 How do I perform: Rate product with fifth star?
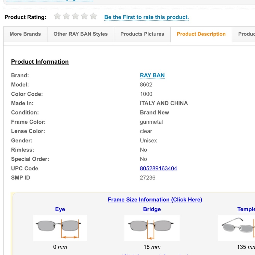[x=93, y=16]
